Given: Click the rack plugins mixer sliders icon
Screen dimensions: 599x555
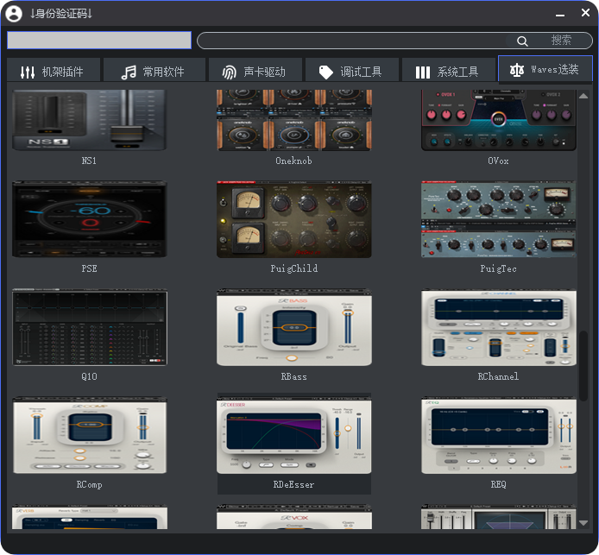Looking at the screenshot, I should pyautogui.click(x=28, y=72).
